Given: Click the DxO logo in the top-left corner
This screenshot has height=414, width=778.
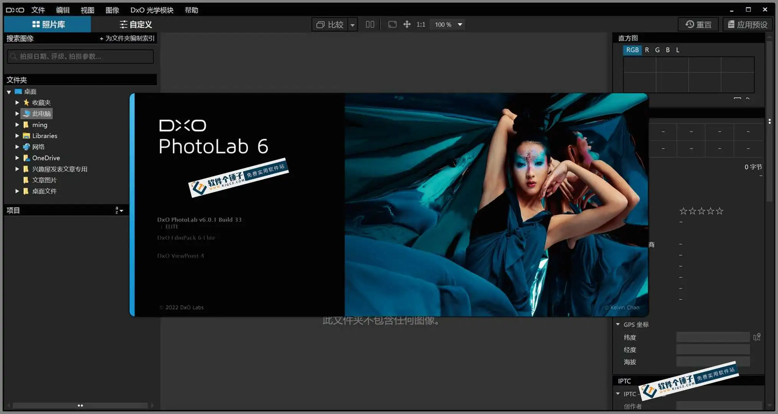Looking at the screenshot, I should point(15,10).
